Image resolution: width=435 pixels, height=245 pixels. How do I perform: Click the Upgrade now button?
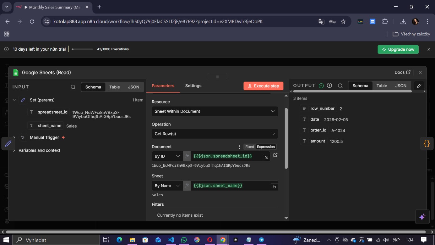398,49
